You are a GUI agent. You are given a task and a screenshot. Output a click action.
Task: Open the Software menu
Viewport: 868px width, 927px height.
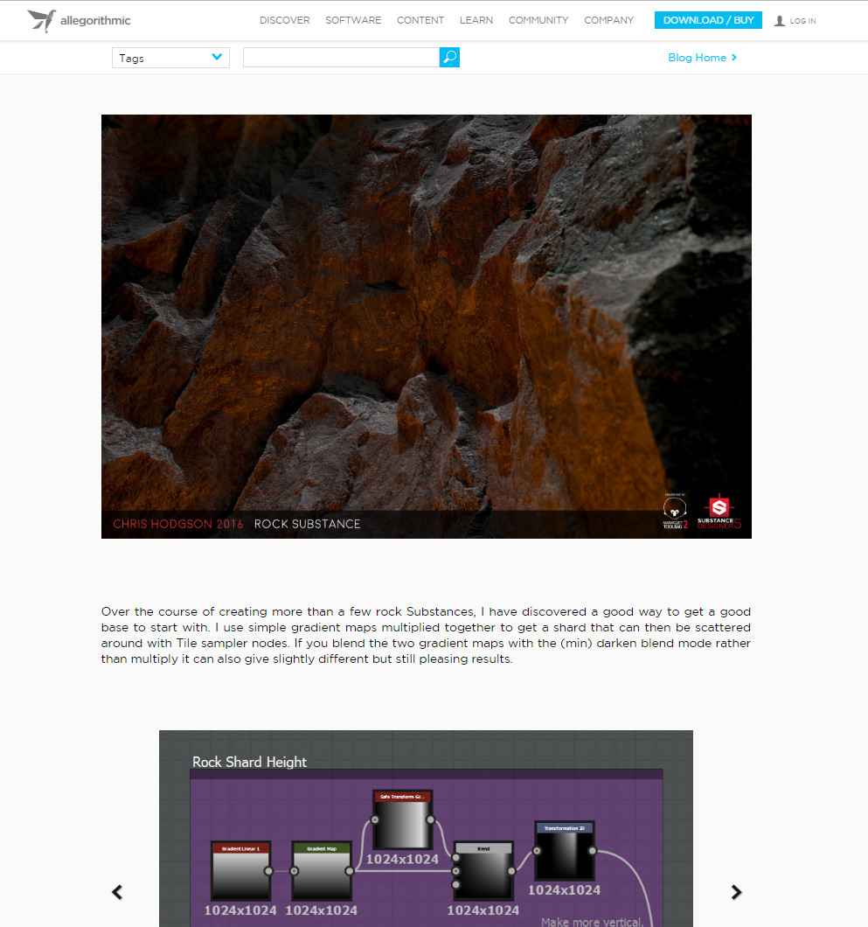pyautogui.click(x=353, y=20)
